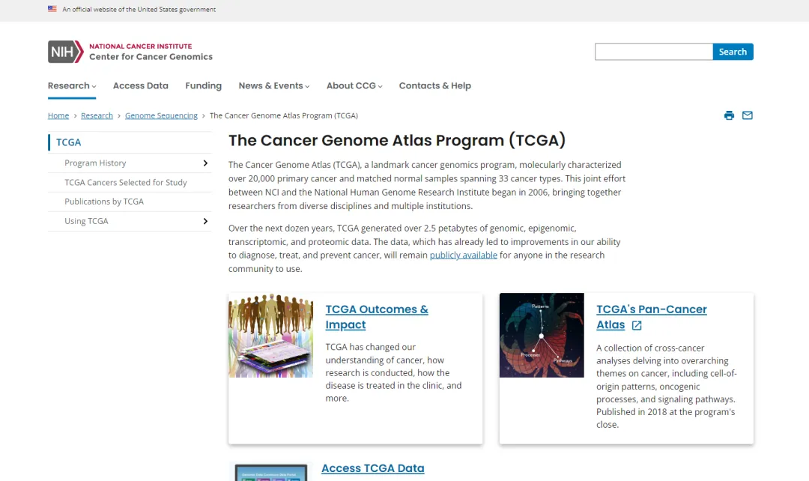Follow the Home breadcrumb link
The height and width of the screenshot is (481, 809).
point(58,115)
